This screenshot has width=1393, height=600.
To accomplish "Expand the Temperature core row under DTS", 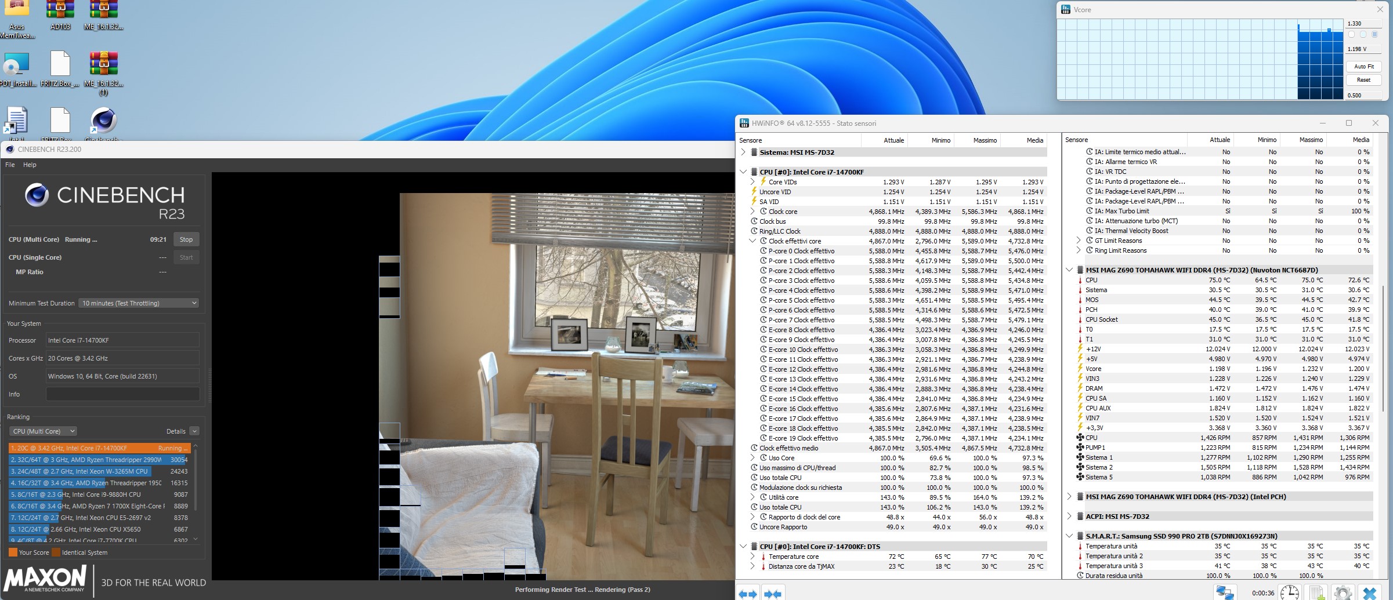I will coord(752,557).
